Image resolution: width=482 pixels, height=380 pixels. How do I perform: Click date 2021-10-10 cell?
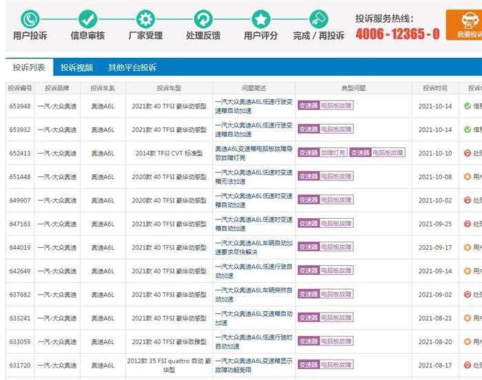[435, 153]
